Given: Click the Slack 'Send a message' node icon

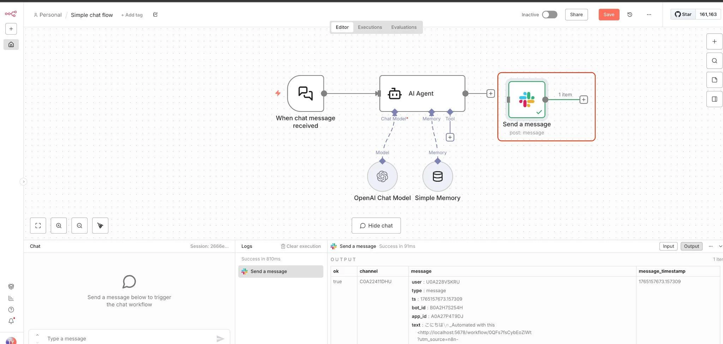Looking at the screenshot, I should tap(527, 99).
